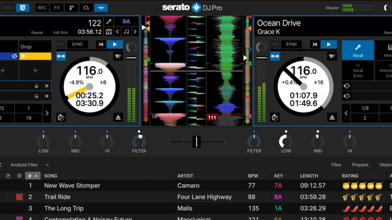The width and height of the screenshot is (392, 220).
Task: Select the 2 beat loop size right deck
Action: pos(365,118)
